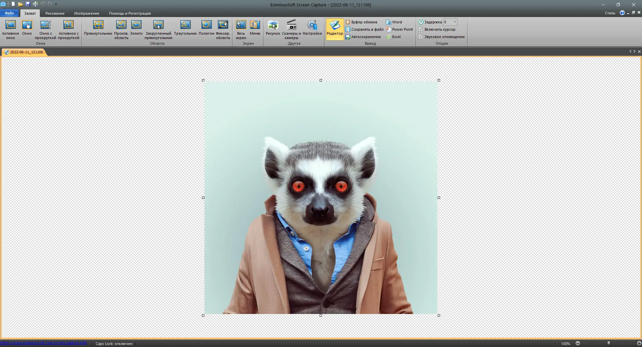Select the 2022-06-11_121106 document tab
Viewport: 642px width, 347px height.
point(26,52)
